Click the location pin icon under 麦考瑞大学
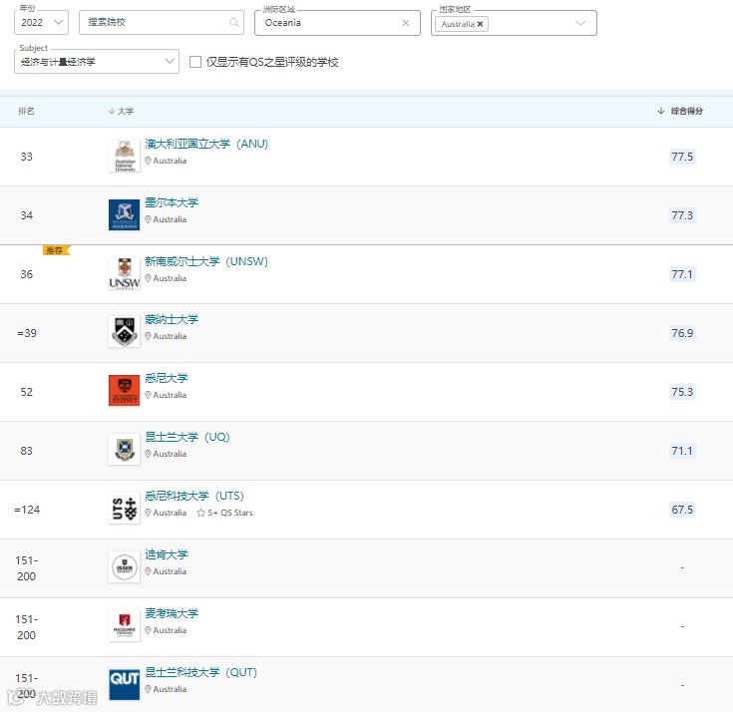The height and width of the screenshot is (712, 733). pyautogui.click(x=148, y=630)
